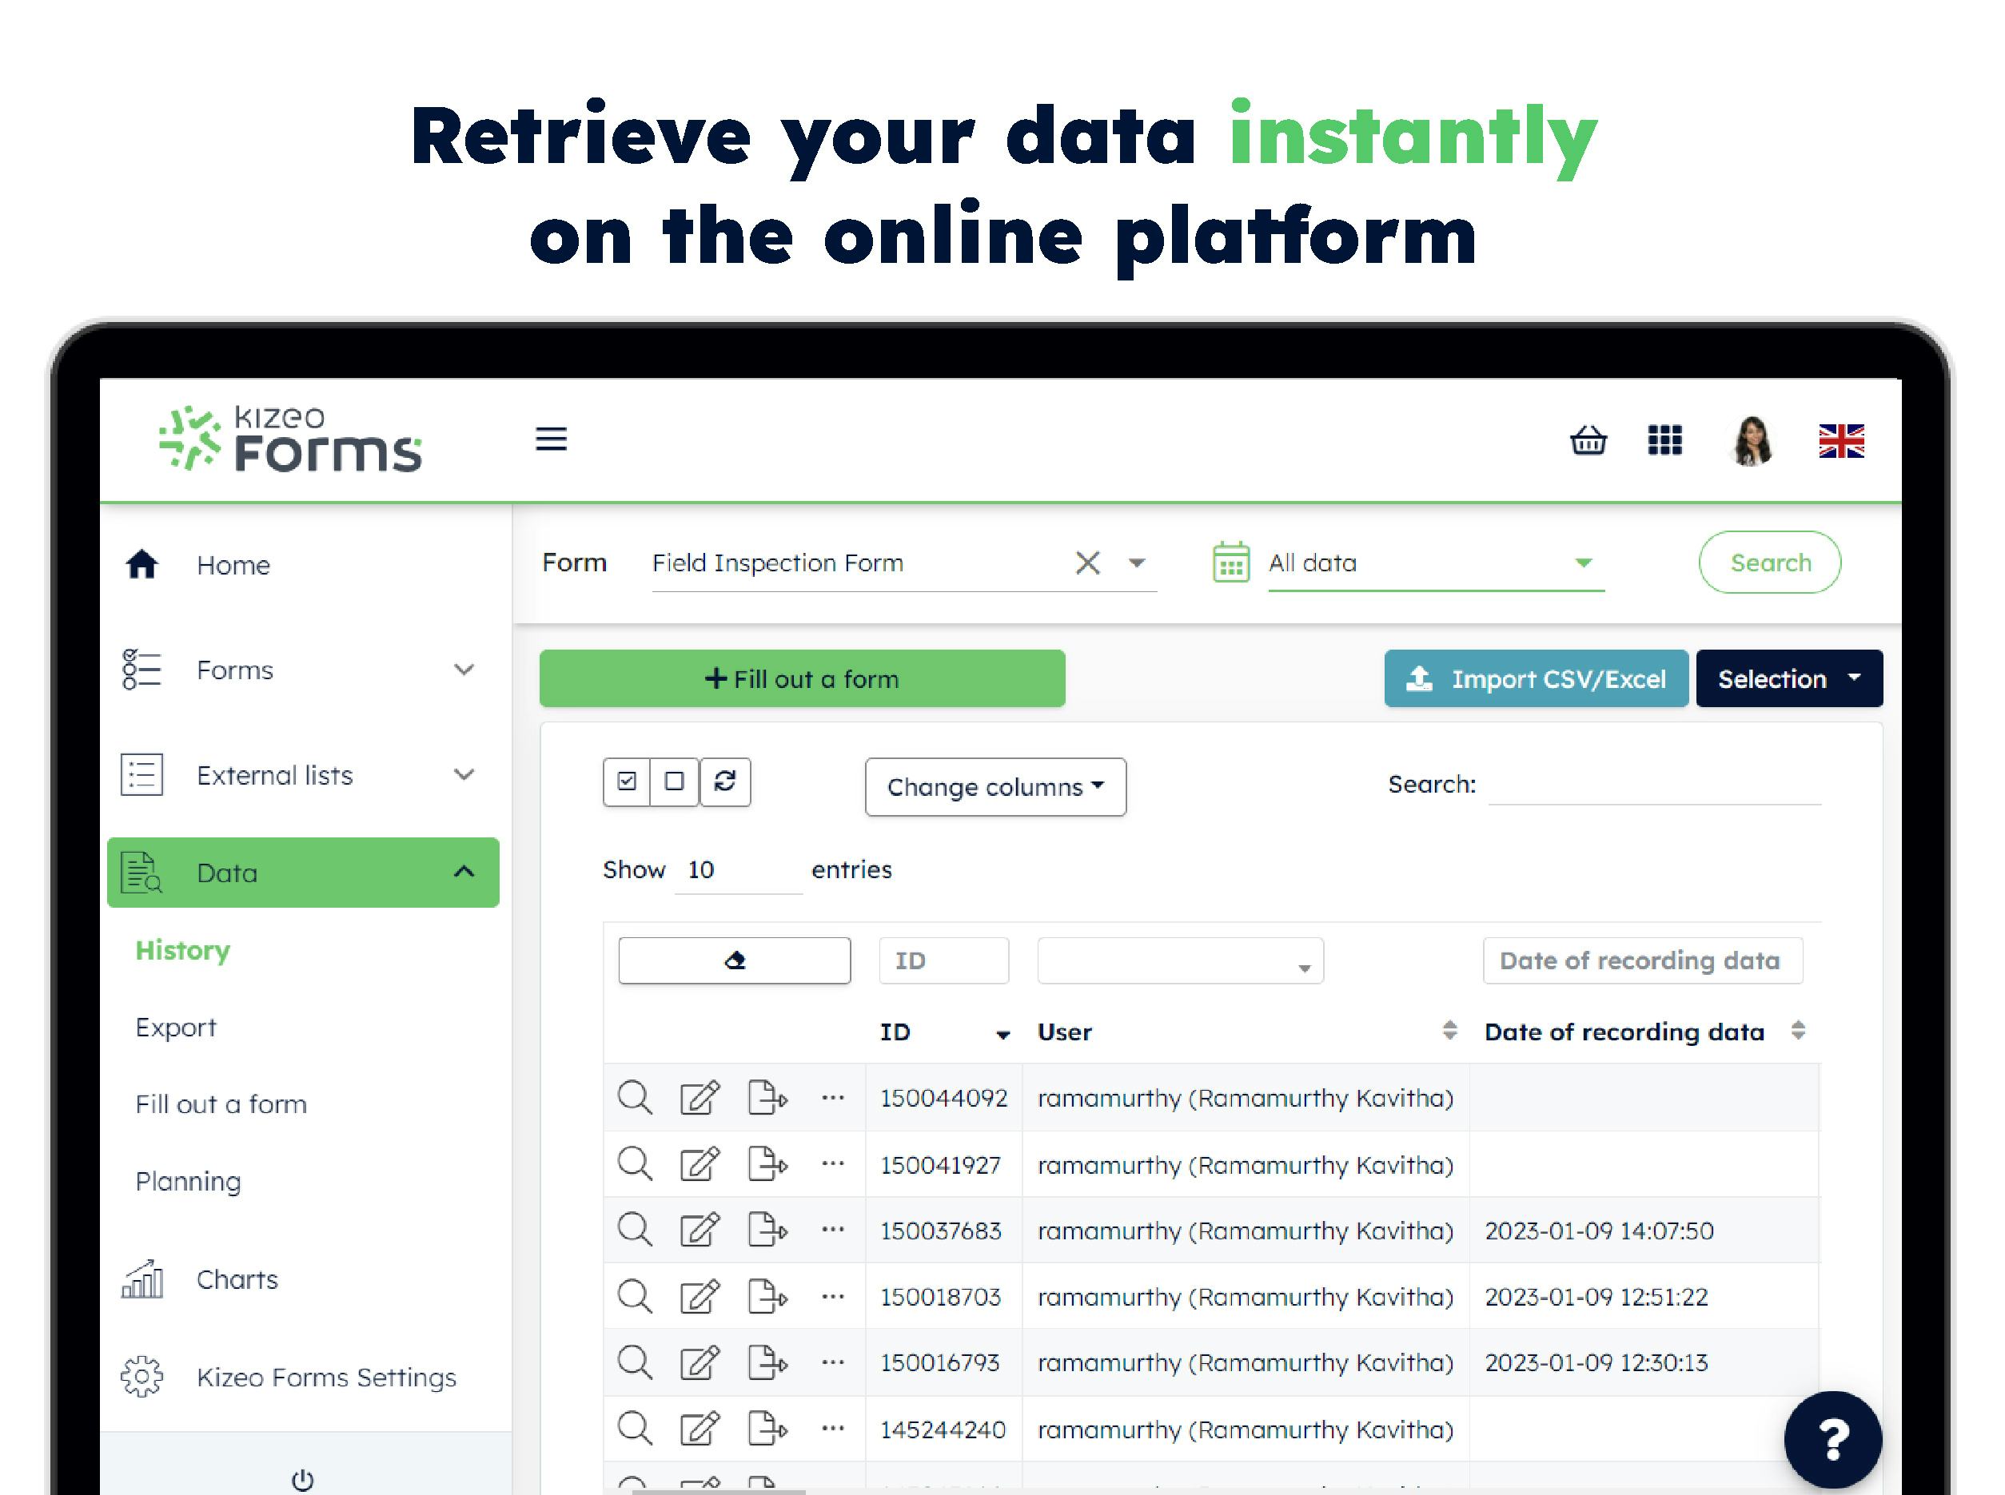Open the Charts section
Image resolution: width=2005 pixels, height=1495 pixels.
click(x=237, y=1278)
